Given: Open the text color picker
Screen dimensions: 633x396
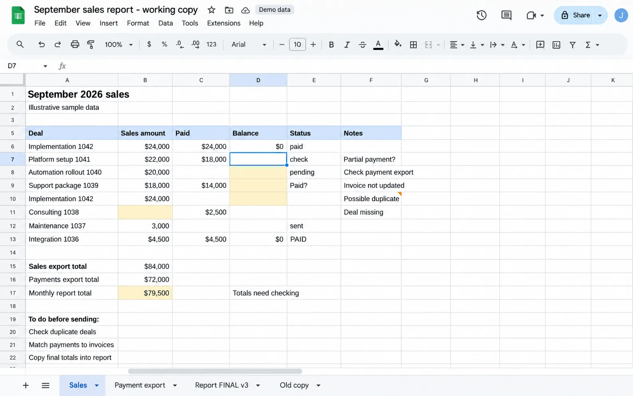Looking at the screenshot, I should 378,45.
